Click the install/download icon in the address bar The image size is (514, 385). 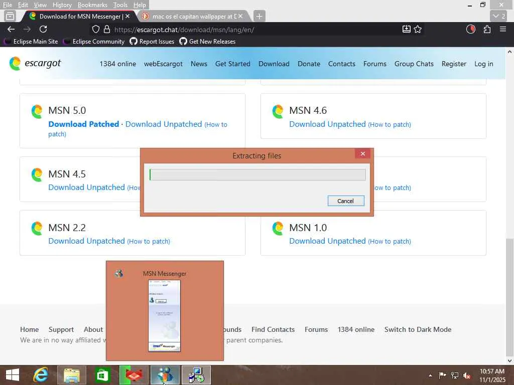[x=406, y=30]
